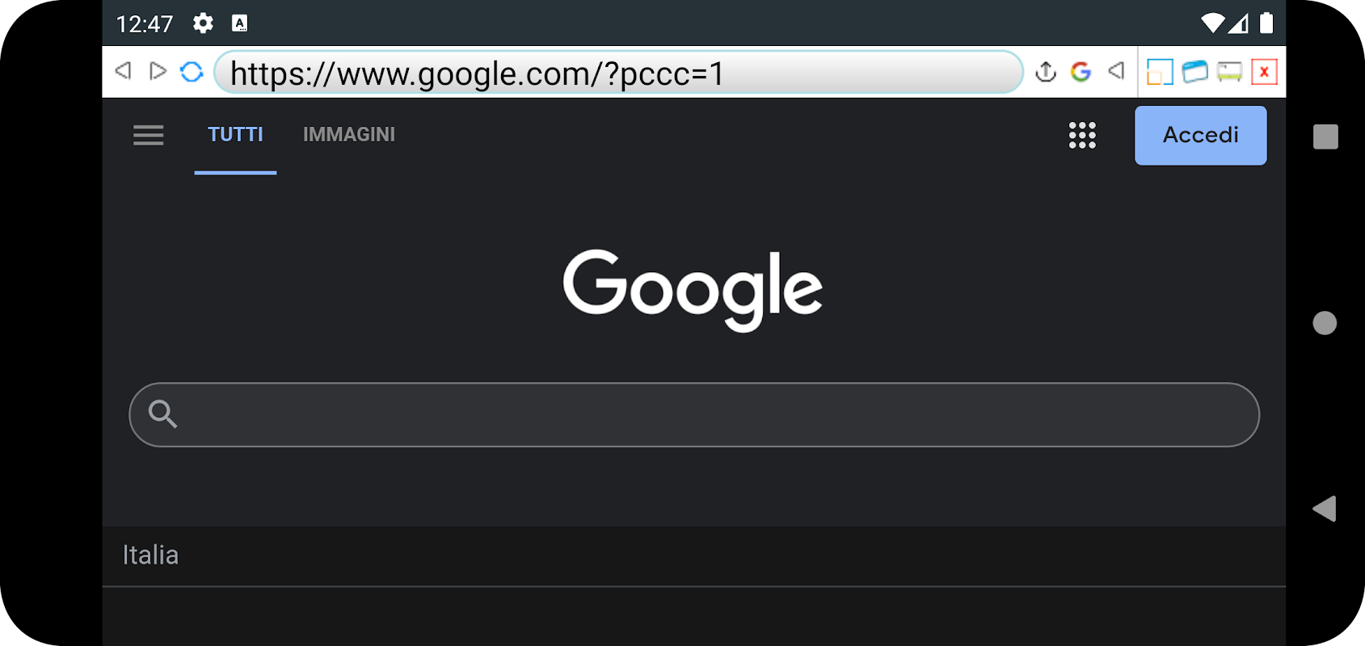Image resolution: width=1365 pixels, height=646 pixels.
Task: Click the blue-orange resize window icon
Action: 1160,72
